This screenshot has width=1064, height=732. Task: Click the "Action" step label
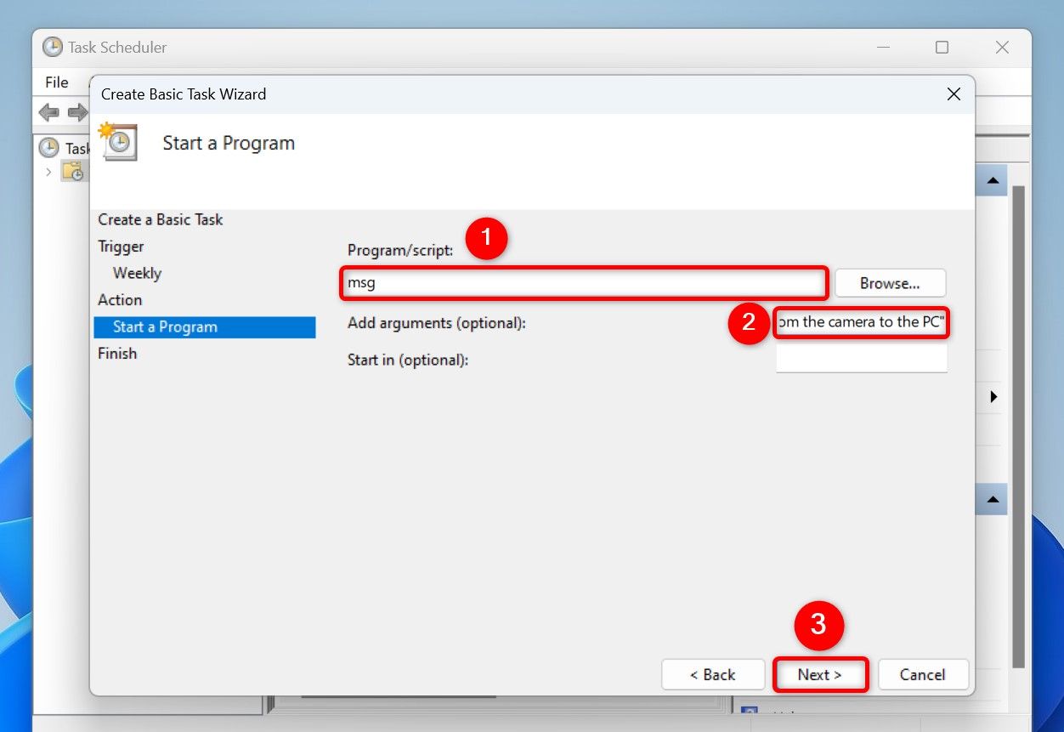pyautogui.click(x=120, y=300)
